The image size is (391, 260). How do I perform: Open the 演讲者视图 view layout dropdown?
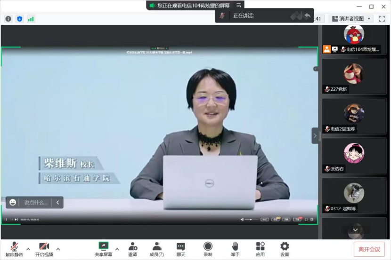point(351,19)
